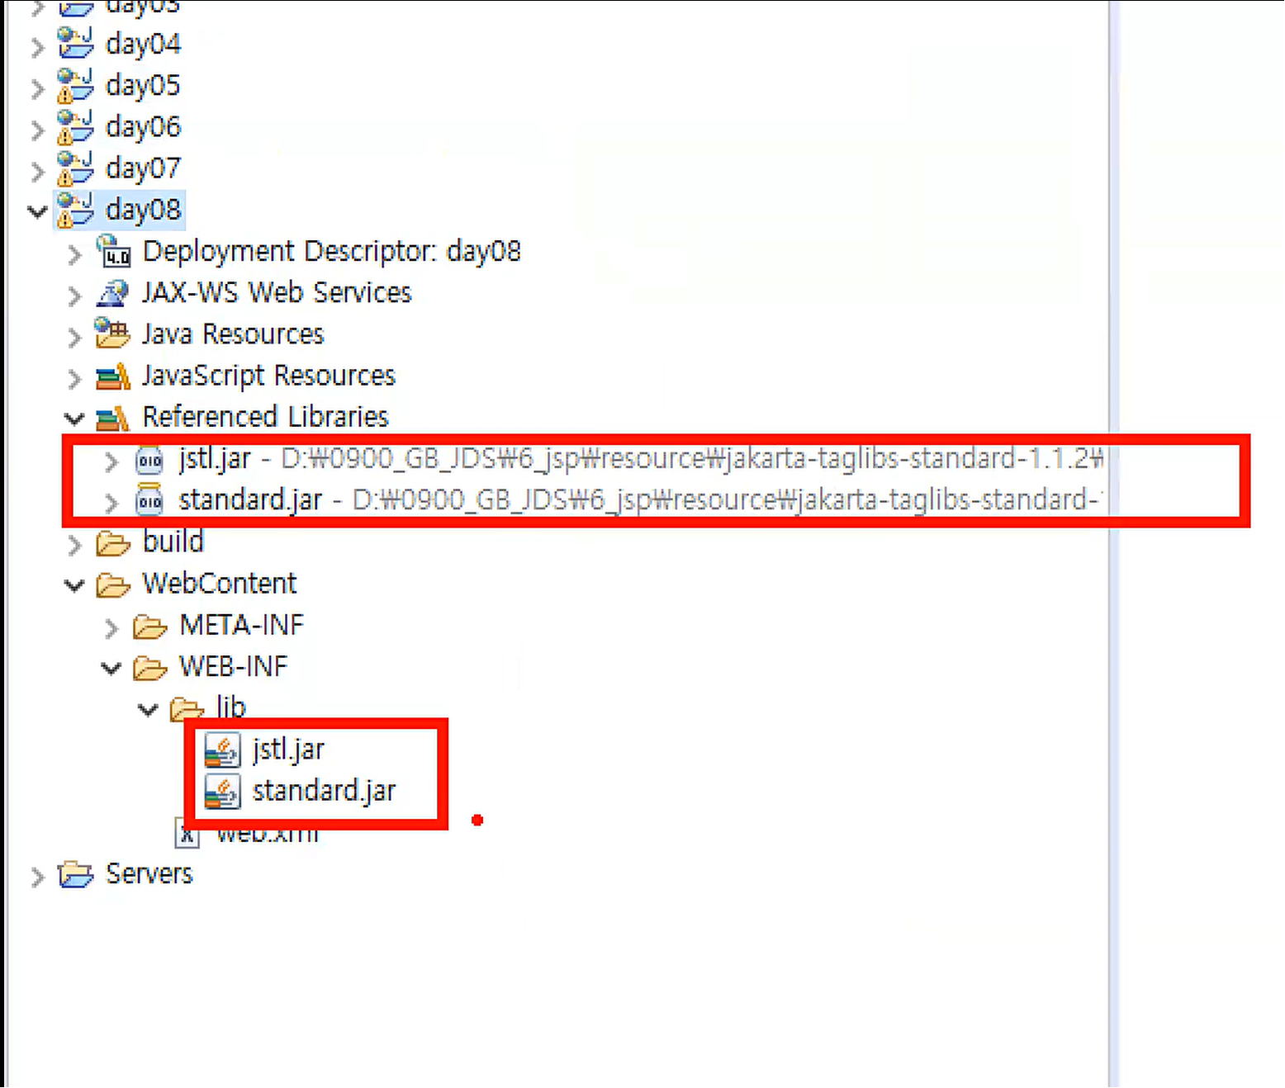Select the Deployment Descriptor icon for day08
1285x1088 pixels.
click(x=116, y=252)
